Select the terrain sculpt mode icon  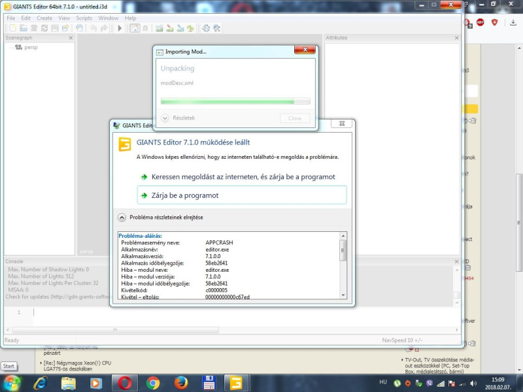[159, 28]
